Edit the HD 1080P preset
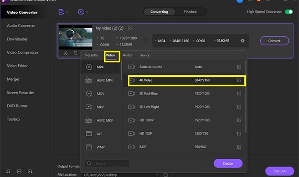Image resolution: width=299 pixels, height=177 pixels. pyautogui.click(x=239, y=120)
